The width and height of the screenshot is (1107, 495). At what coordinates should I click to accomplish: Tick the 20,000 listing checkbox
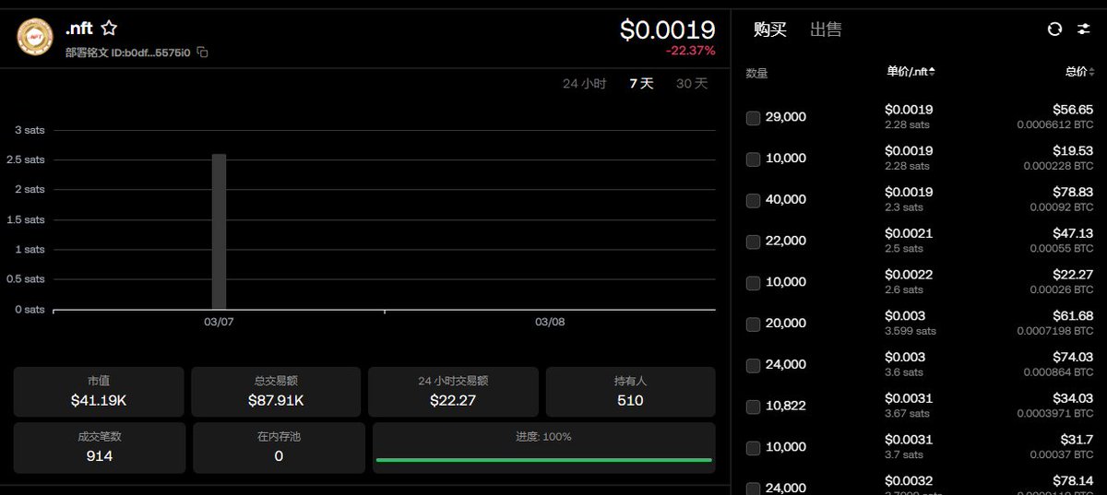(x=753, y=324)
